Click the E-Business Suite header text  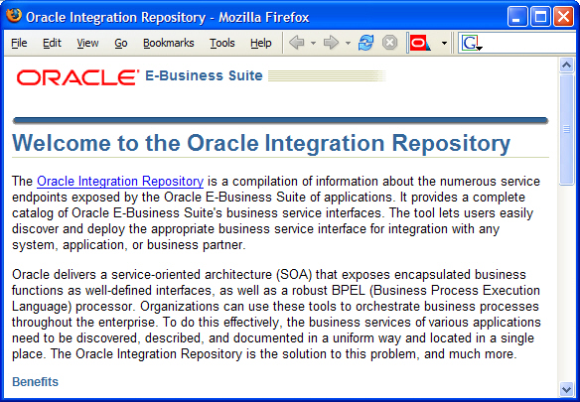pos(204,75)
